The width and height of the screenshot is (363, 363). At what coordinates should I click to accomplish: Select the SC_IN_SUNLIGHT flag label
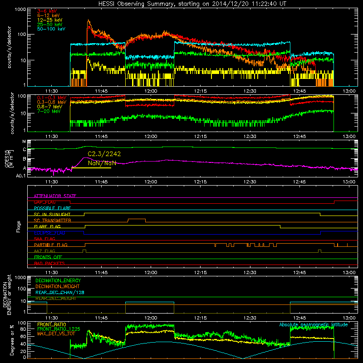[x=52, y=214]
